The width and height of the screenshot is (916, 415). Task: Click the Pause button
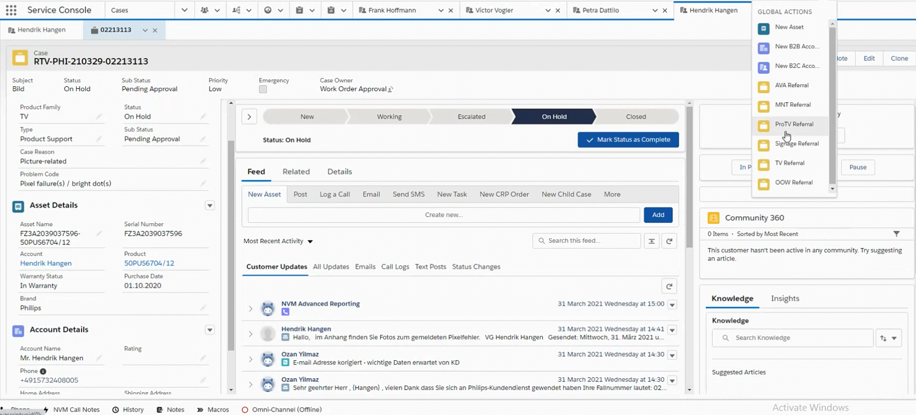pyautogui.click(x=858, y=167)
